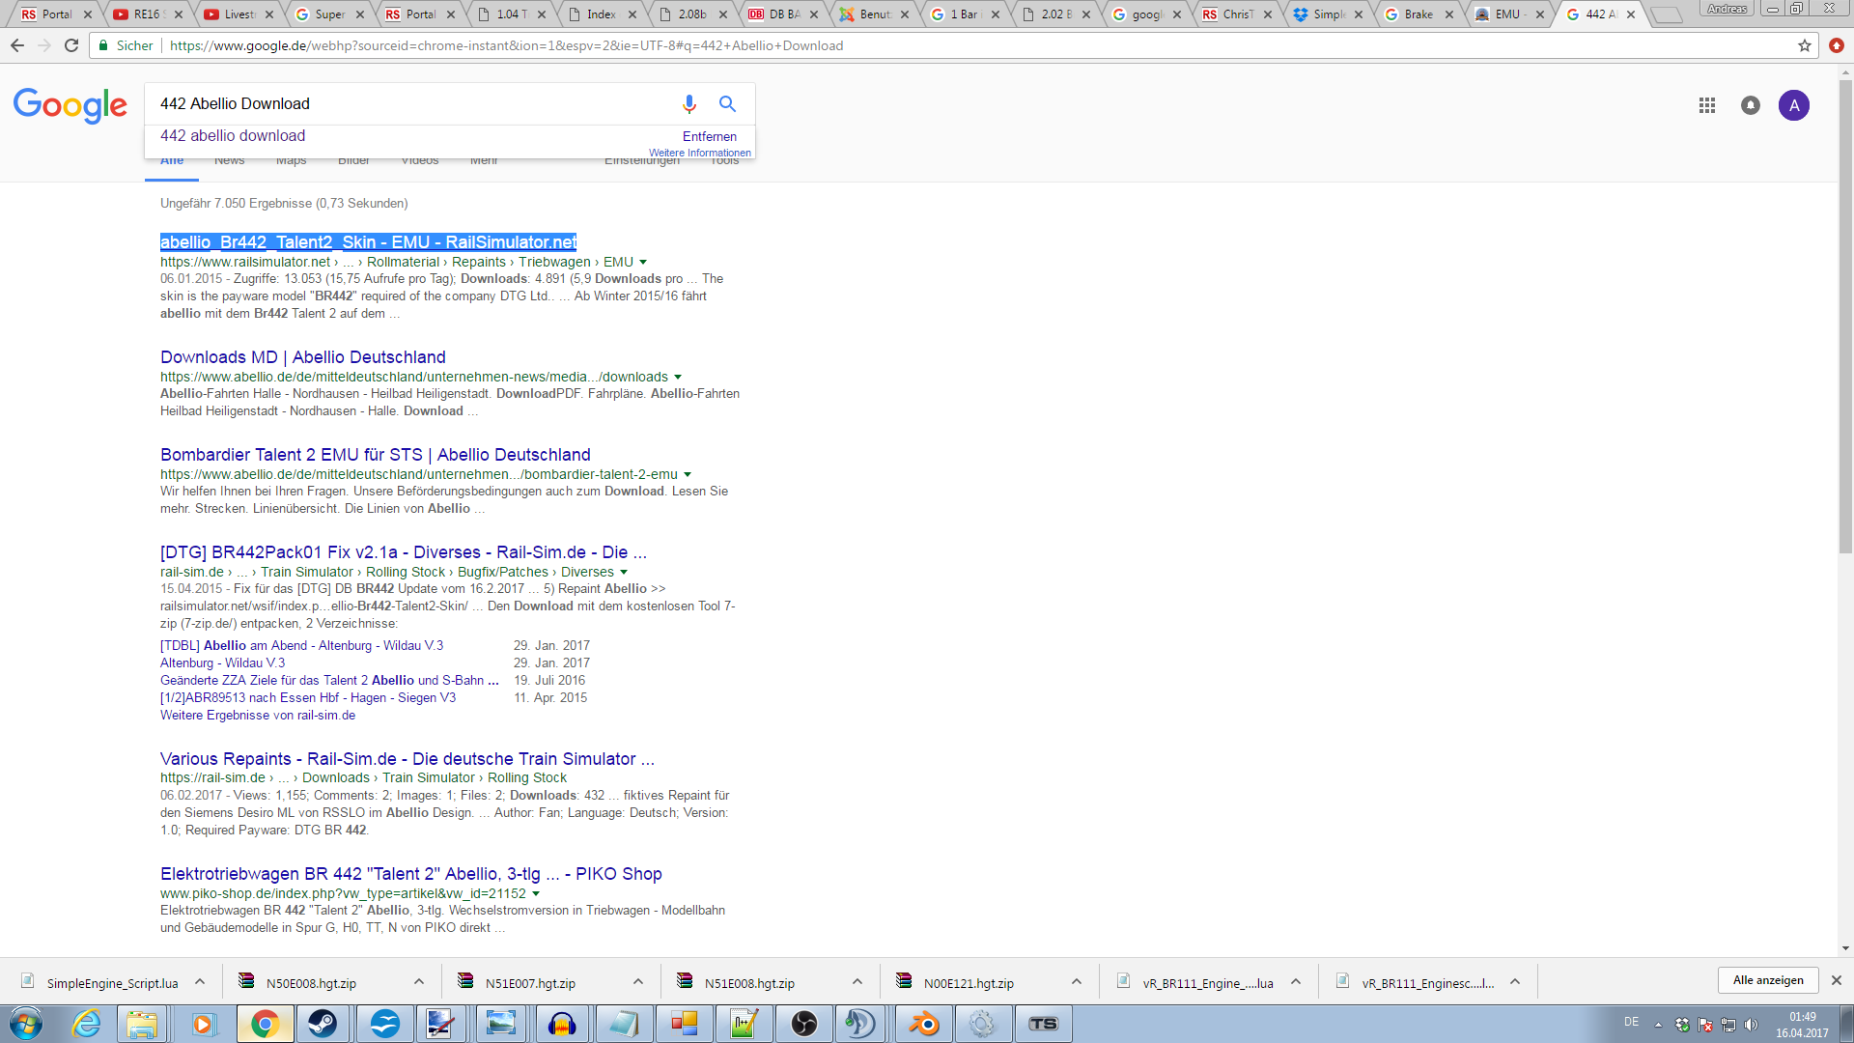The image size is (1854, 1043).
Task: Expand menu for N50E008.hgt.zip download
Action: click(x=419, y=982)
